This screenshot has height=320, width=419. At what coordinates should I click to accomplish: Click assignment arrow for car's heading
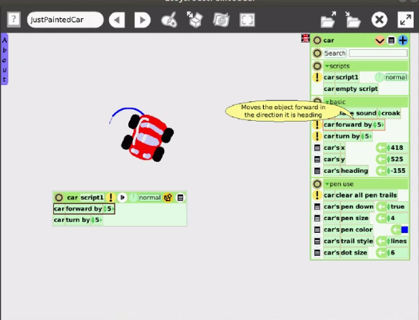coord(381,171)
